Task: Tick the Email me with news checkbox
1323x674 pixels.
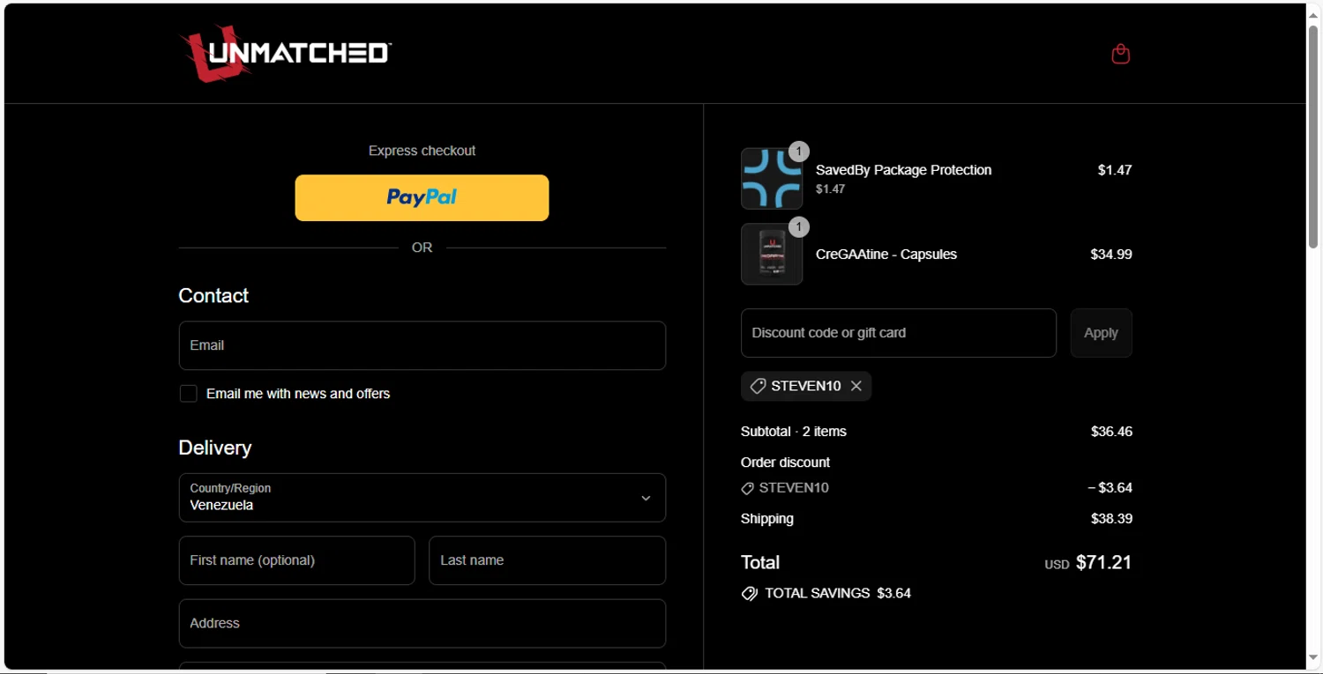Action: pos(189,394)
